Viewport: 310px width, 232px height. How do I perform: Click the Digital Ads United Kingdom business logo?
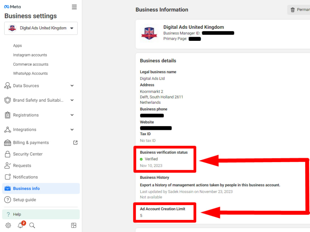click(x=149, y=33)
